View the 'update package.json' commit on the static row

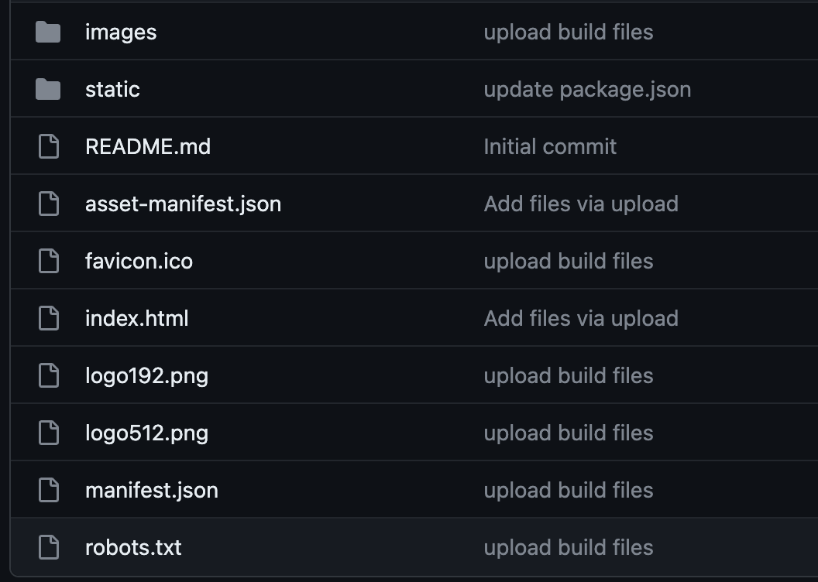click(587, 90)
